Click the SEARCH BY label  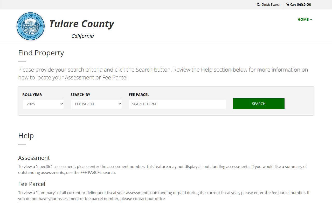tap(80, 95)
